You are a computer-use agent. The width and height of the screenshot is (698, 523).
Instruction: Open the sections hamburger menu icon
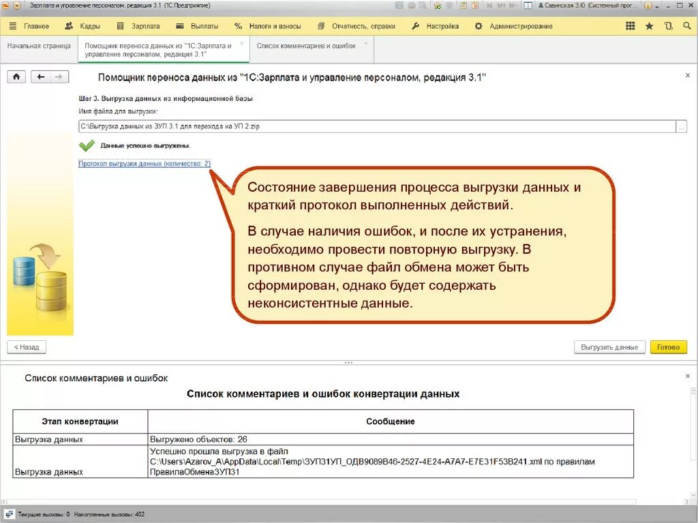[12, 26]
